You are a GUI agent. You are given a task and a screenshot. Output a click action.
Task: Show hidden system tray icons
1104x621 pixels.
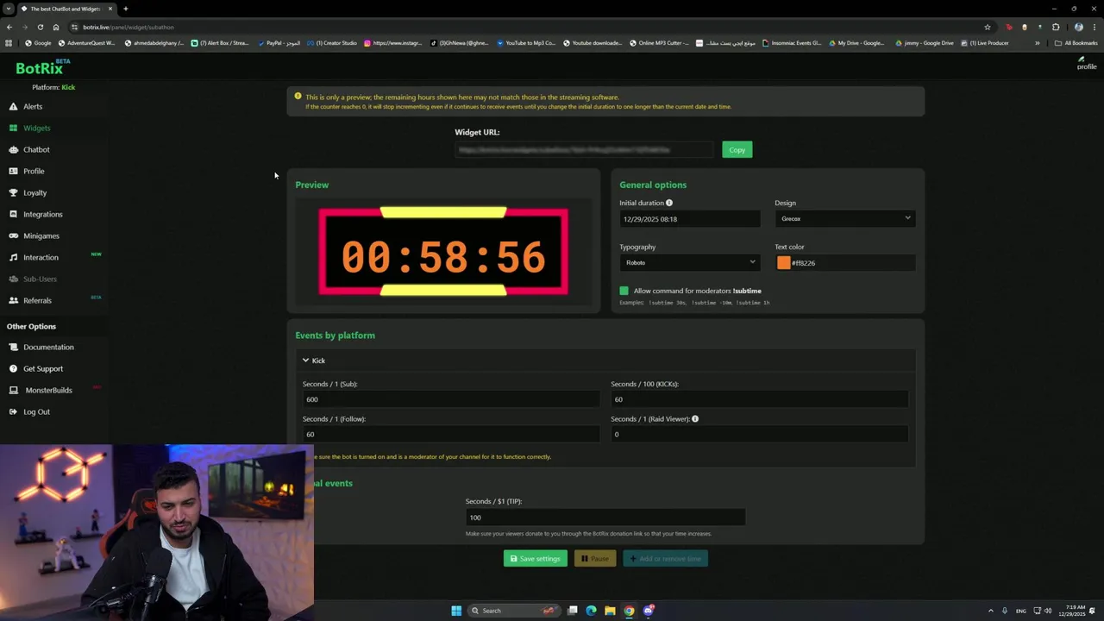[990, 611]
